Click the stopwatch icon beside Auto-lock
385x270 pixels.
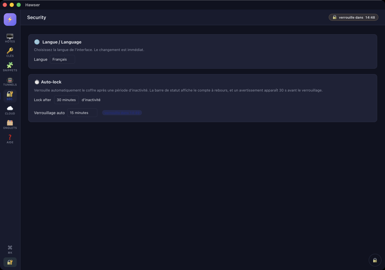(37, 82)
